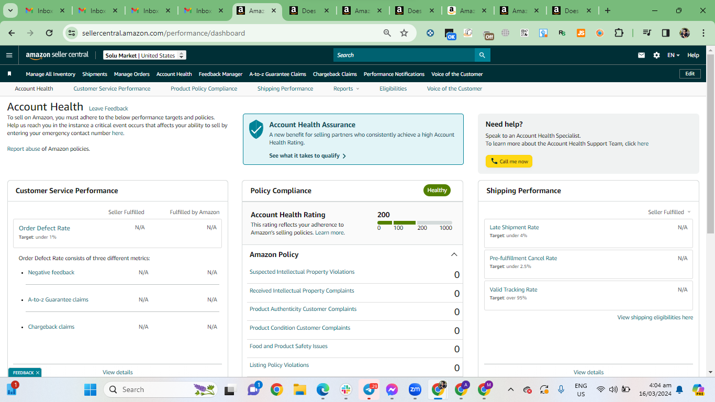715x402 pixels.
Task: Select Shipping Performance tab
Action: point(285,88)
